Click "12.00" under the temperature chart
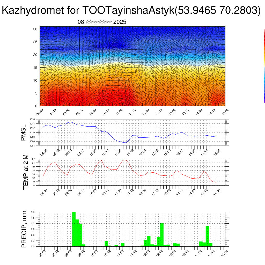The width and height of the screenshot is (265, 265). click(143, 192)
